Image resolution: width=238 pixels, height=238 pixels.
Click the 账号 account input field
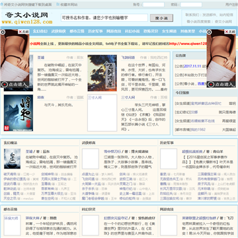pyautogui.click(x=153, y=5)
